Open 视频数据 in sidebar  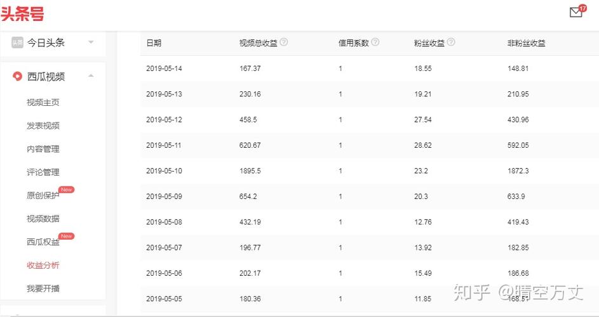point(43,219)
